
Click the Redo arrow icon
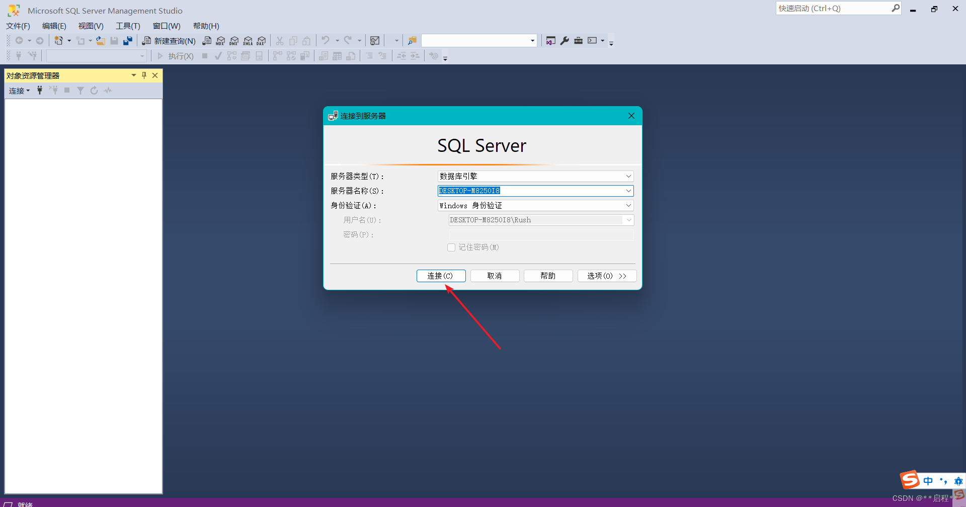[x=348, y=40]
